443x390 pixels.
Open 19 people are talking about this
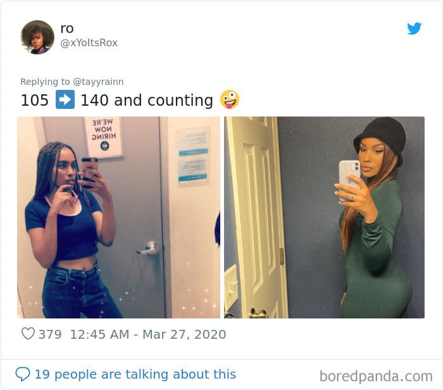(x=135, y=374)
